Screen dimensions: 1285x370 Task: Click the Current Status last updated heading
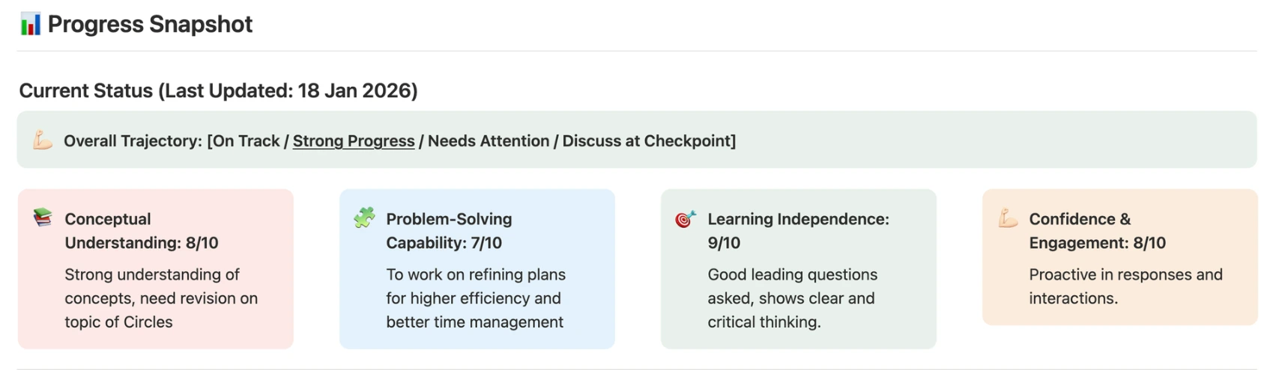pos(218,90)
